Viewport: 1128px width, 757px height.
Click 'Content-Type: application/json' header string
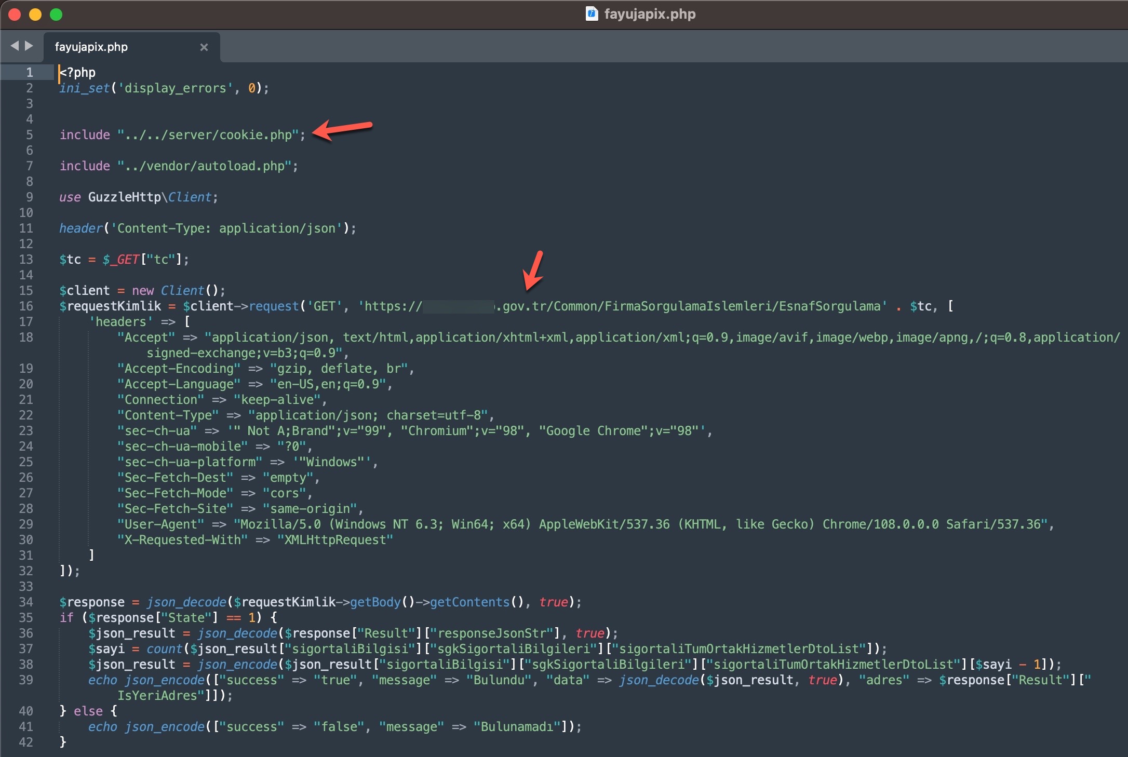click(x=226, y=228)
